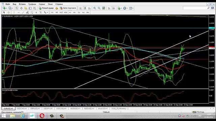Open the arrows objects tool
The height and width of the screenshot is (121, 216).
click(x=45, y=12)
